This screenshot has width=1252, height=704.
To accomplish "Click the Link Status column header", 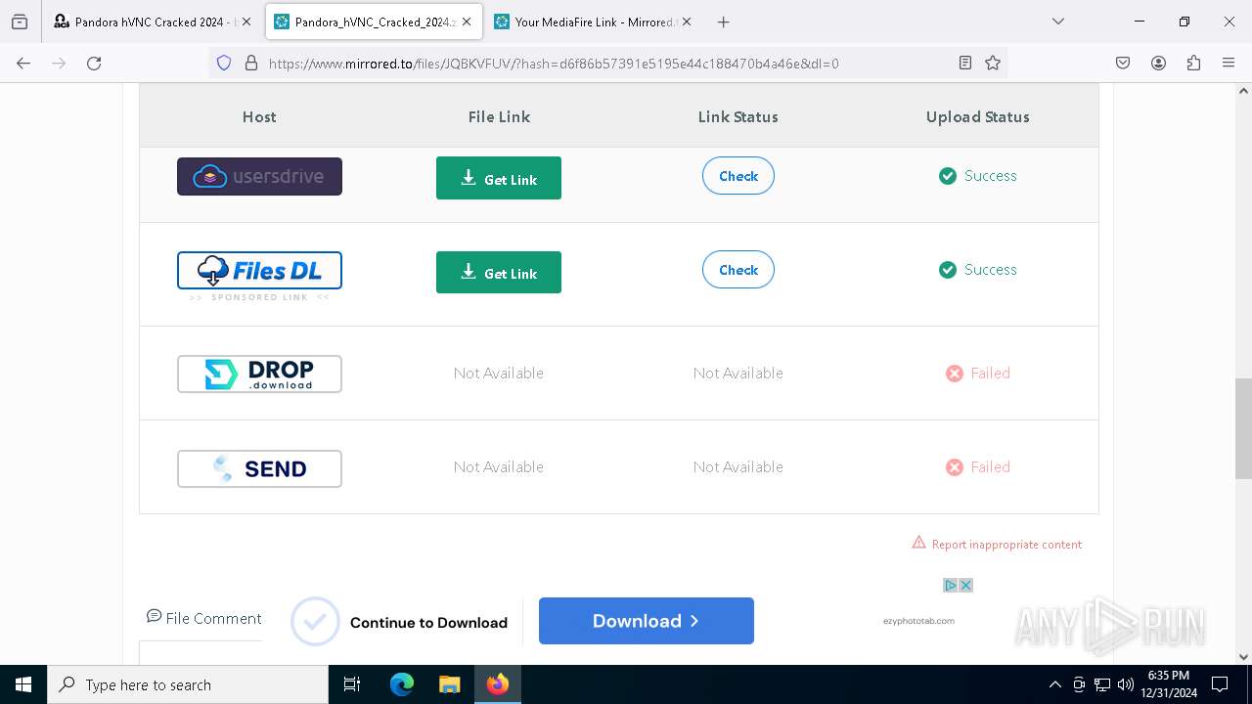I will click(738, 116).
